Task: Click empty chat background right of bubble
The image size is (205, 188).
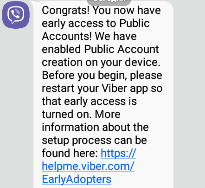Action: click(x=189, y=93)
